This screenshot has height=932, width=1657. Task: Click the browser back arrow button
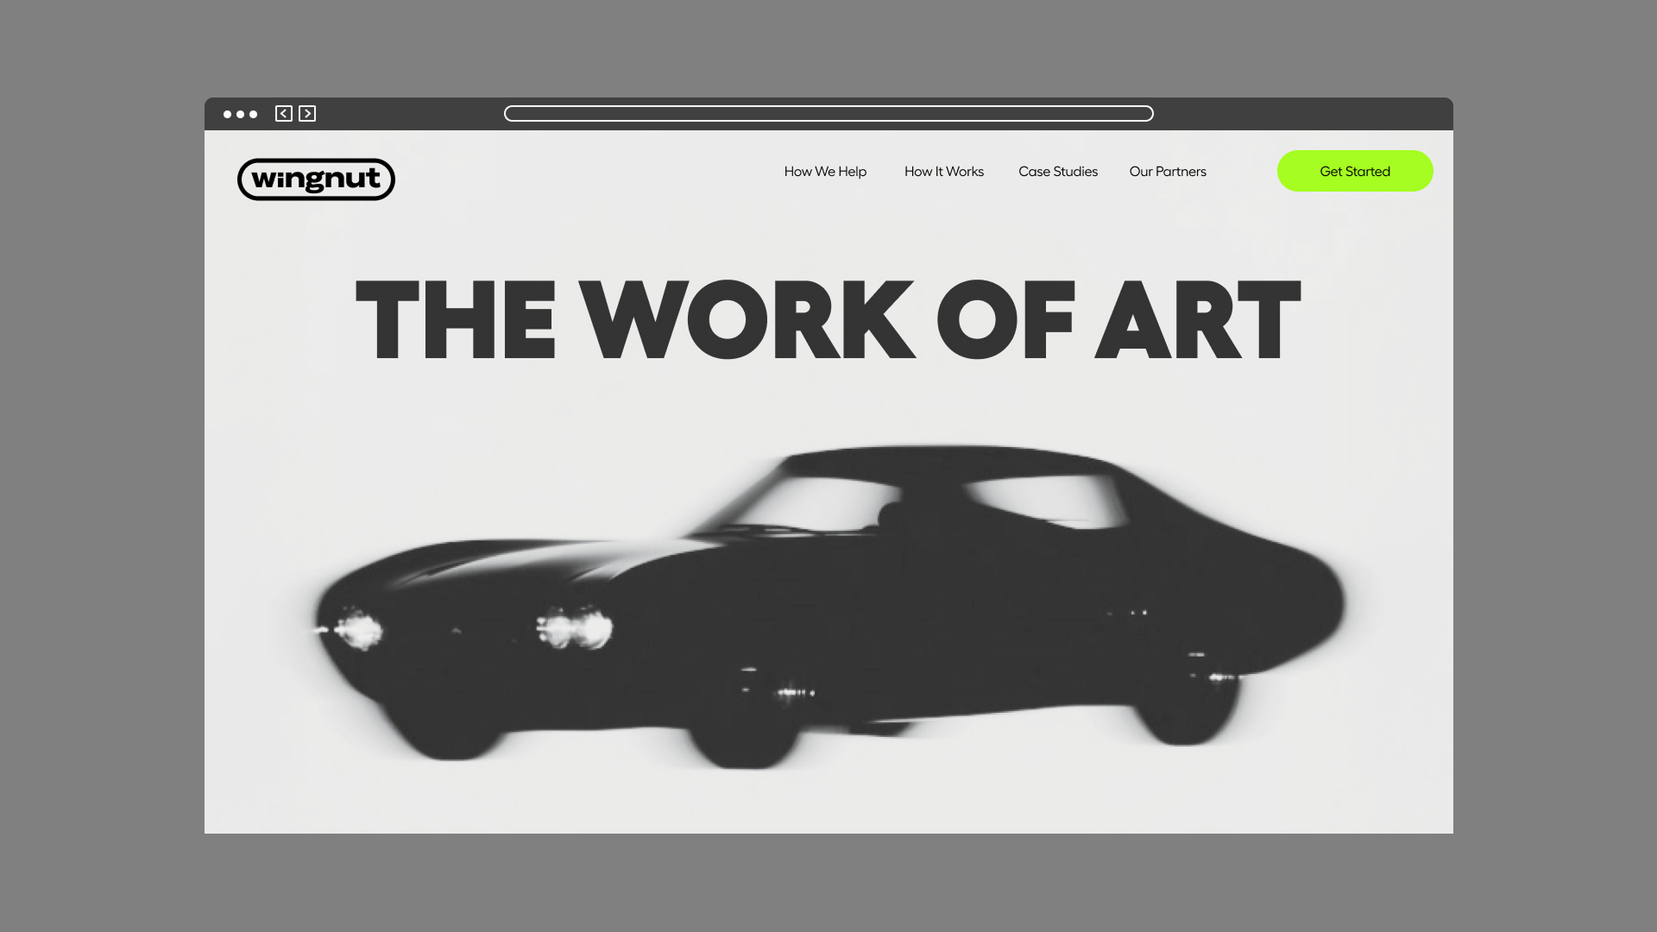coord(283,114)
